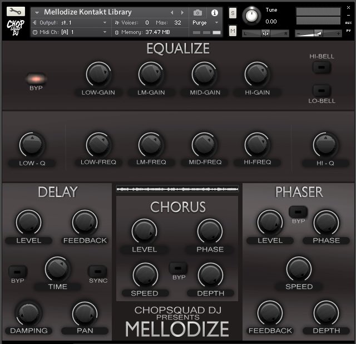Click the Chop Squad DJ logo
This screenshot has height=344, width=356.
[x=16, y=27]
